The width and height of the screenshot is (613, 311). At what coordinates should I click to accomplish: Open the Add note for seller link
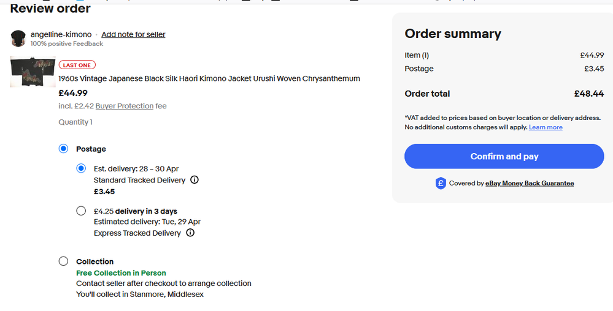pos(133,34)
